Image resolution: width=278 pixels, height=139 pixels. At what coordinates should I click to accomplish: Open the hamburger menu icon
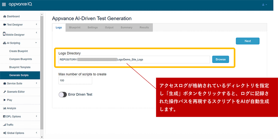pyautogui.click(x=4, y=5)
